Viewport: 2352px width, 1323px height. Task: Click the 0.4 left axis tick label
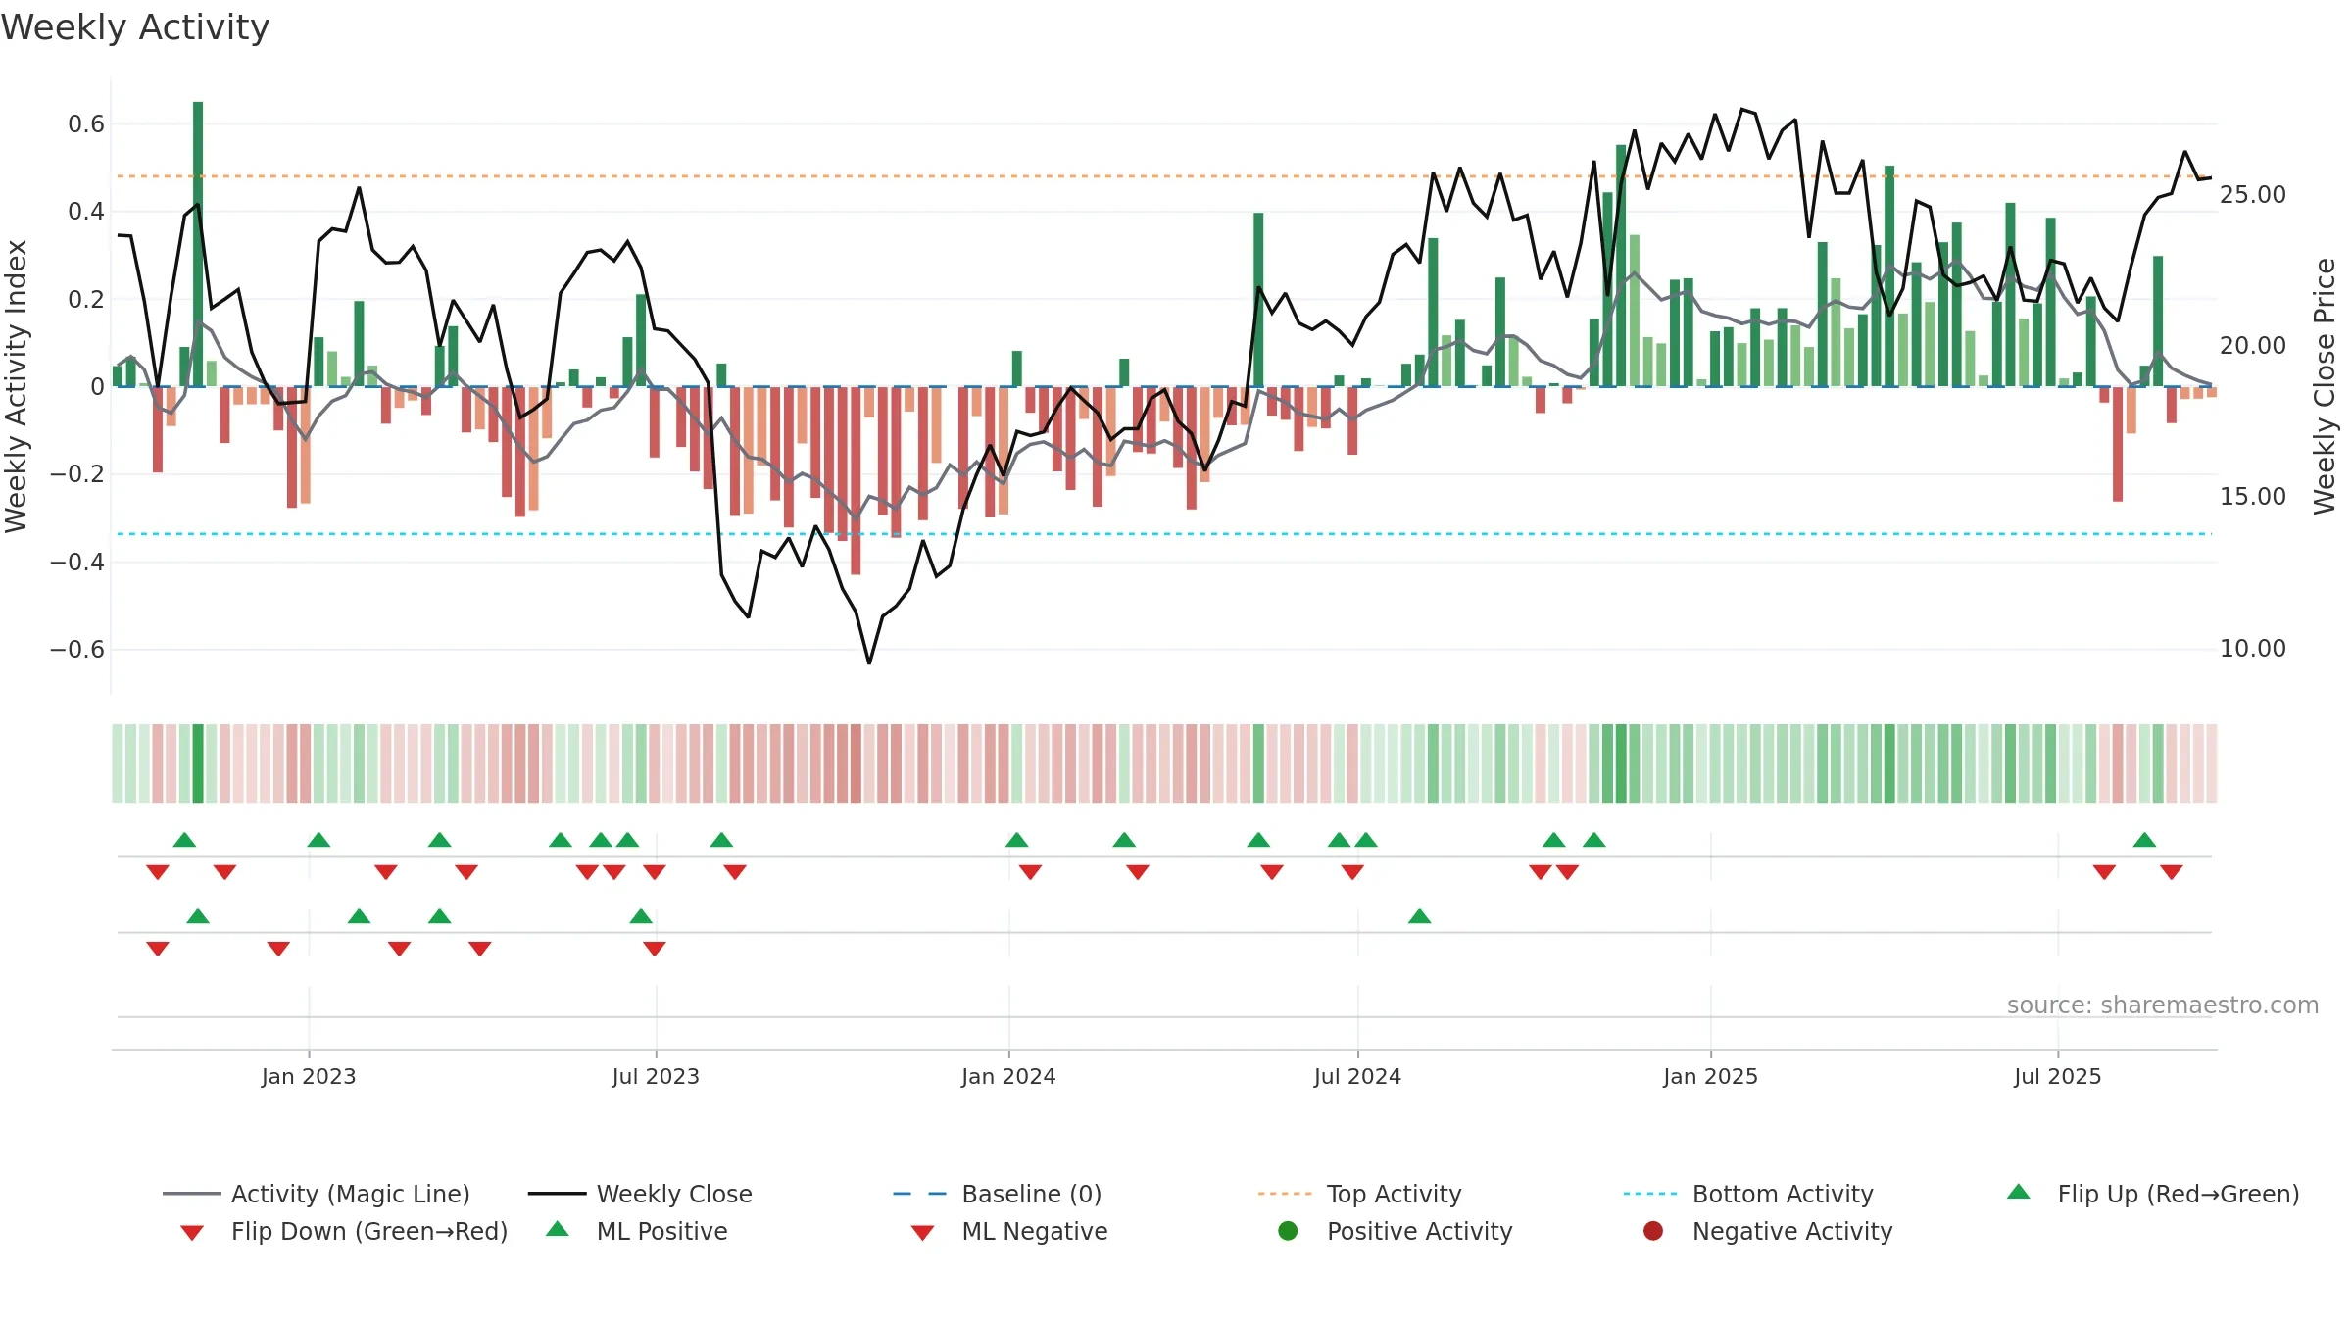(86, 211)
